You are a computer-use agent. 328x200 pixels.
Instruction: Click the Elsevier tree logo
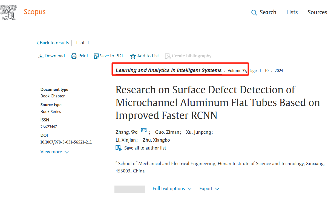8,12
